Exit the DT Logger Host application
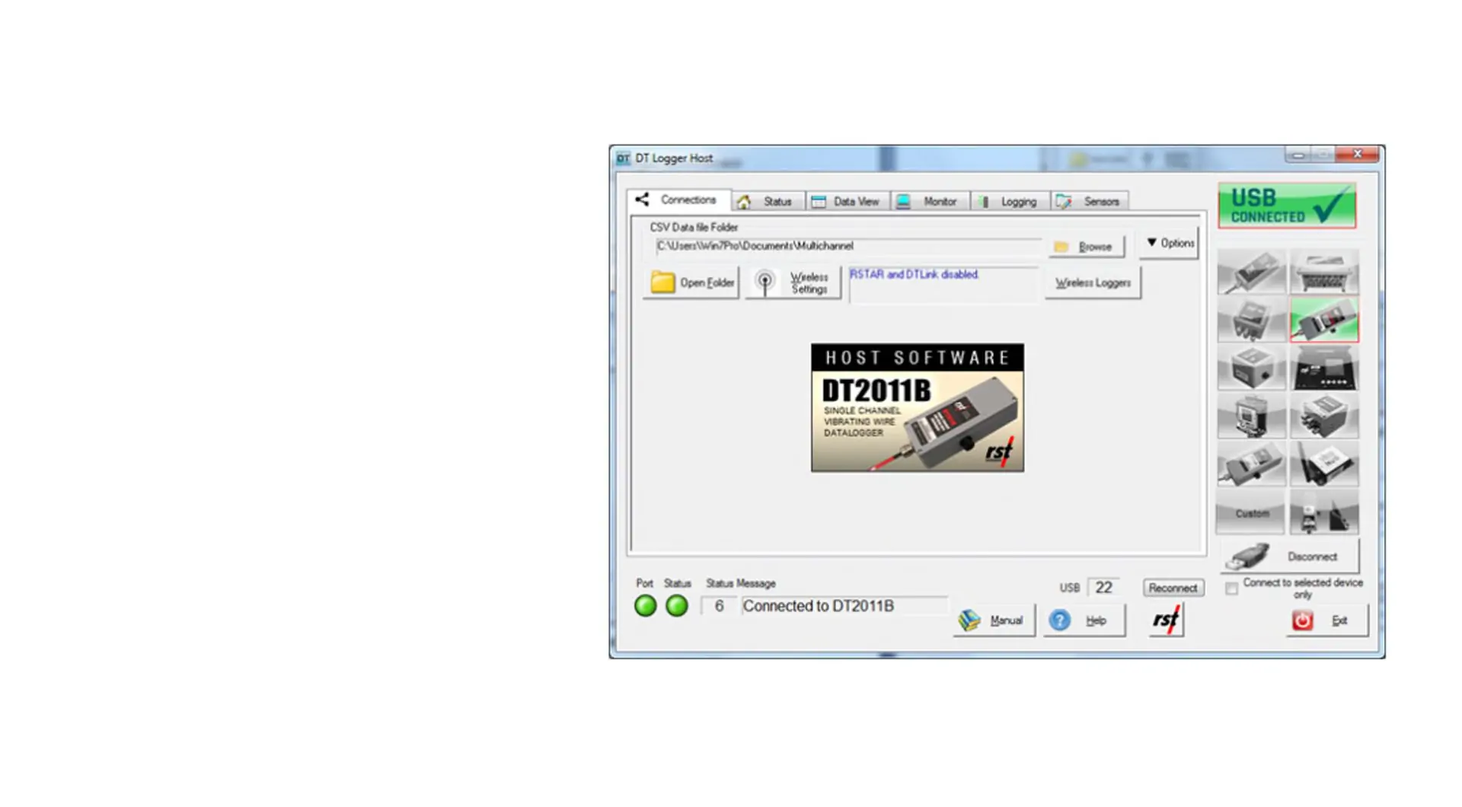 click(x=1326, y=620)
